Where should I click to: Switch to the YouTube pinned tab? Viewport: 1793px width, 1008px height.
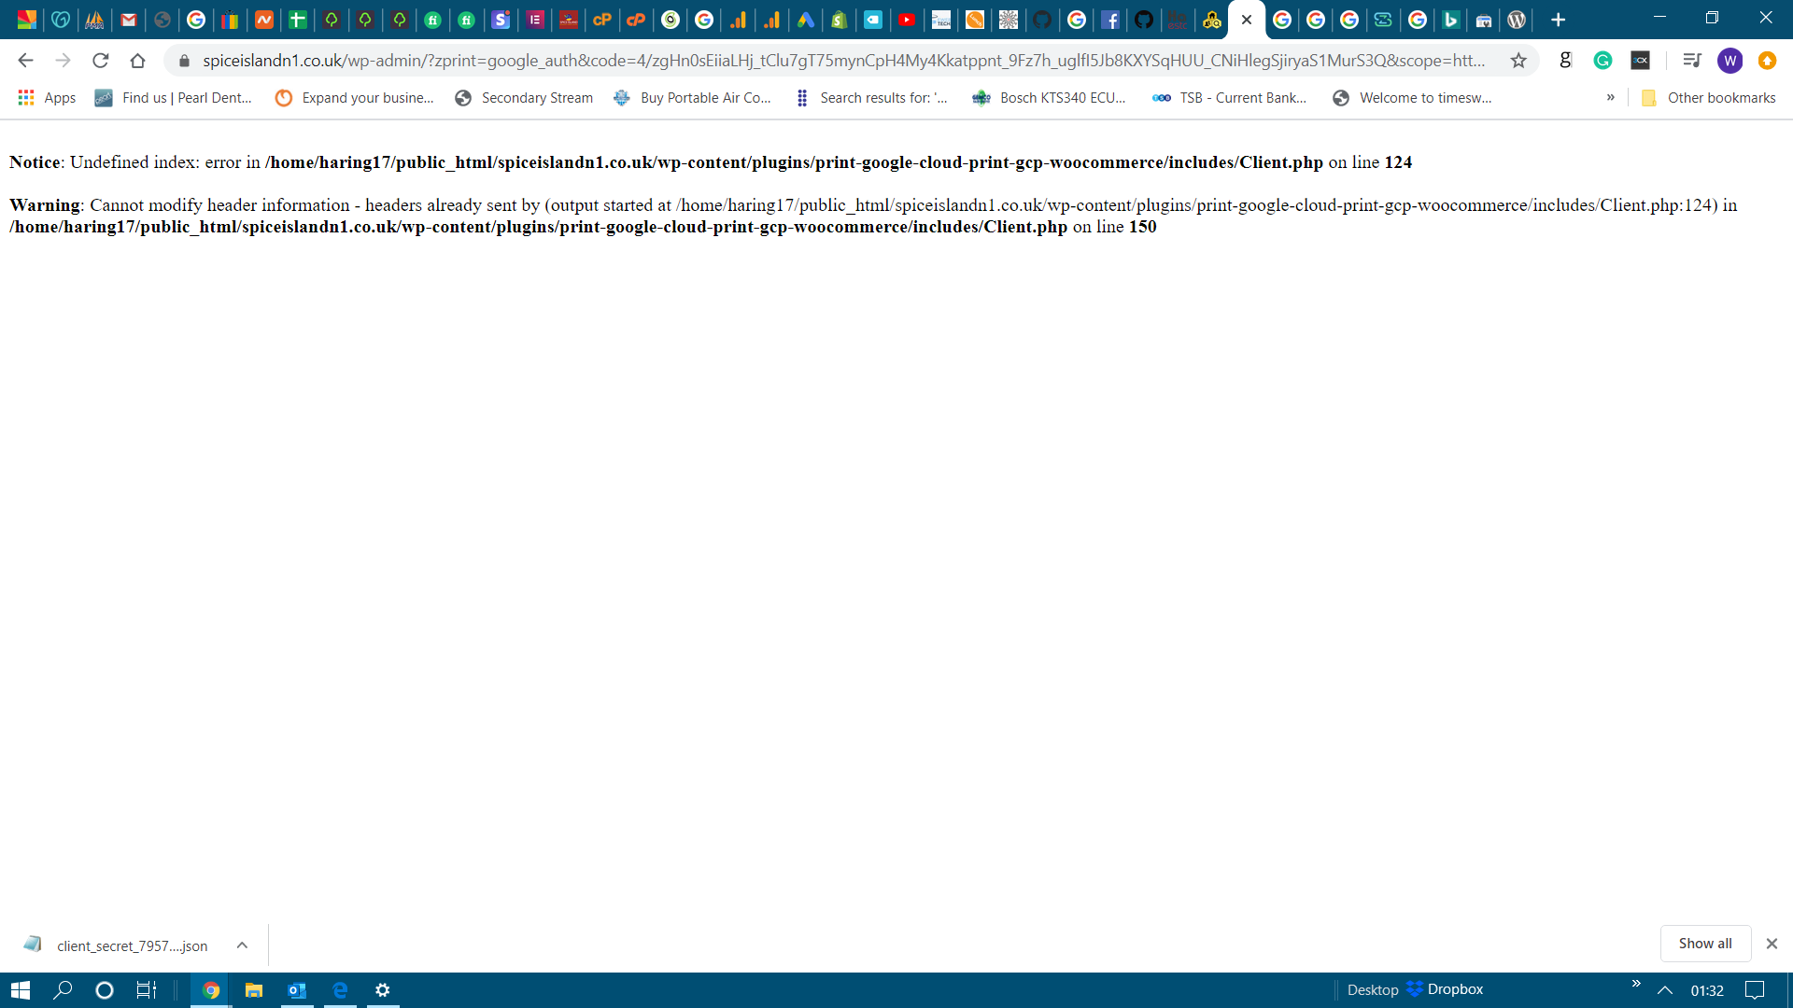[x=907, y=20]
